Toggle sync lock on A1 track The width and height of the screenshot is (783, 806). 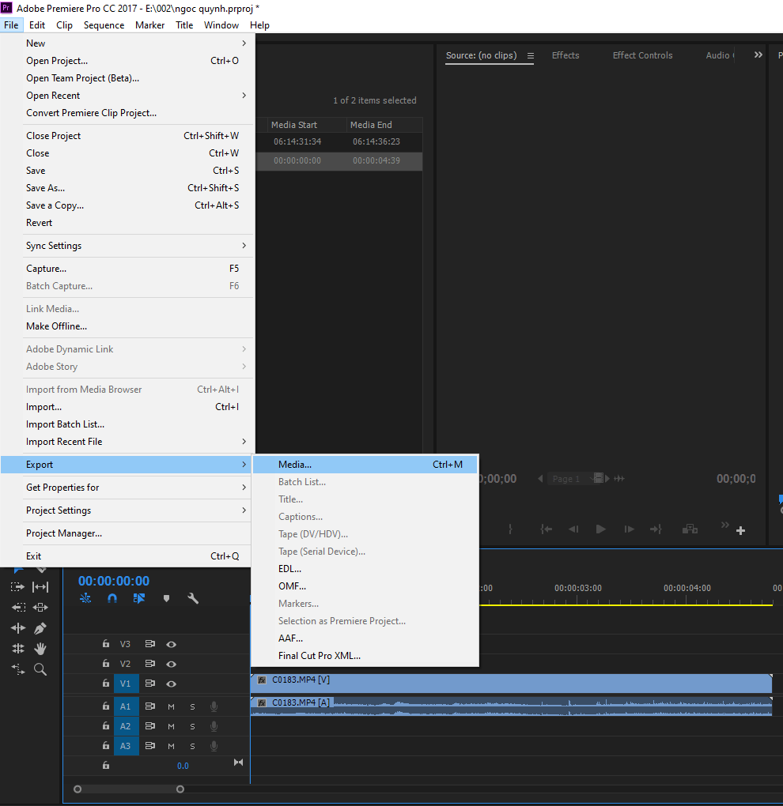tap(150, 706)
